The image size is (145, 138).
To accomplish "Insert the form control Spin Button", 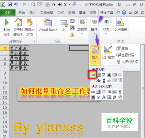I will [109, 75].
